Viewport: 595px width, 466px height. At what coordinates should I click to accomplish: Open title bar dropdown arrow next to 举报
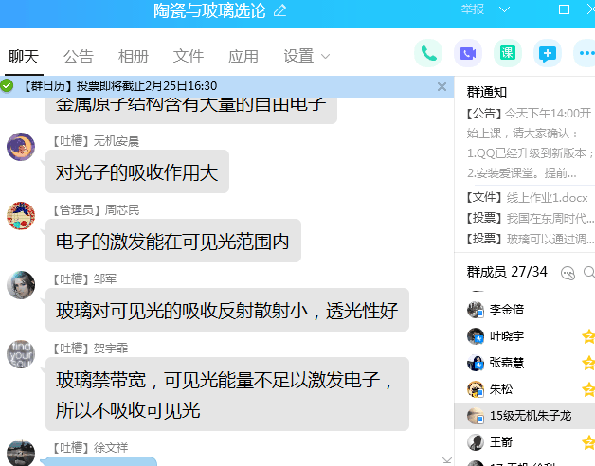point(502,9)
